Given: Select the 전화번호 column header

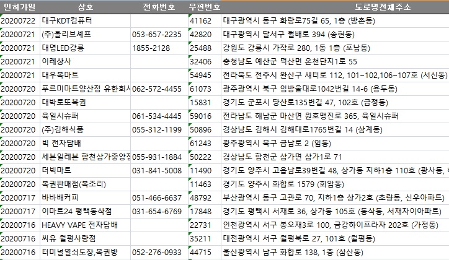Looking at the screenshot, I should pos(159,7).
